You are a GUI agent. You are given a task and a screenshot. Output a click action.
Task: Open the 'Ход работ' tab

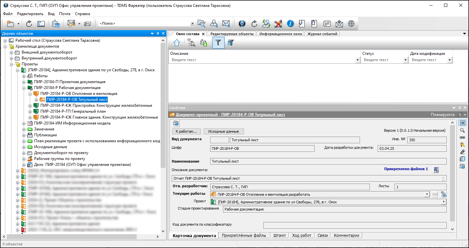point(301,236)
